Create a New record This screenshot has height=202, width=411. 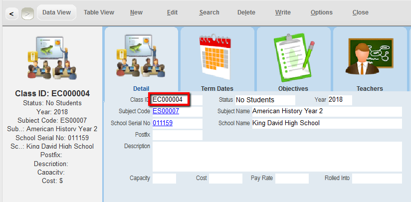(x=136, y=12)
